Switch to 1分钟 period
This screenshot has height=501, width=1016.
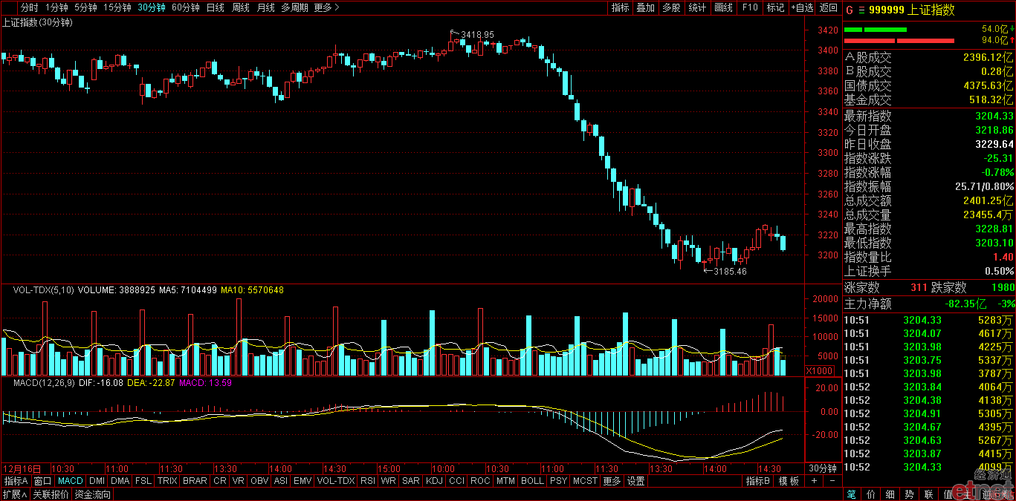pos(56,7)
